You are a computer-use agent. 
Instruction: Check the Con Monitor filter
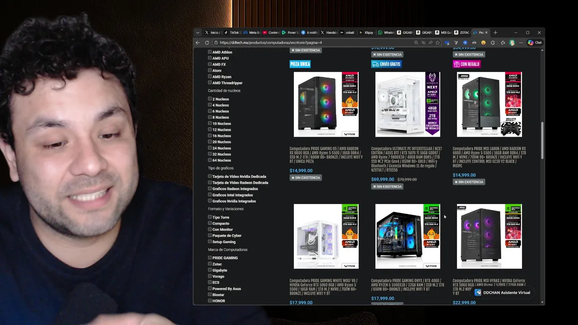210,229
